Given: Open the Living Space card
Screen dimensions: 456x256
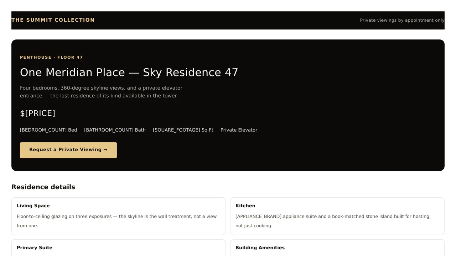Looking at the screenshot, I should tap(119, 216).
